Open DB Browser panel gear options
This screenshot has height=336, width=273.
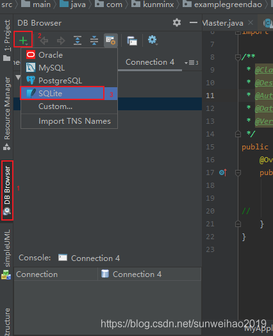click(177, 22)
